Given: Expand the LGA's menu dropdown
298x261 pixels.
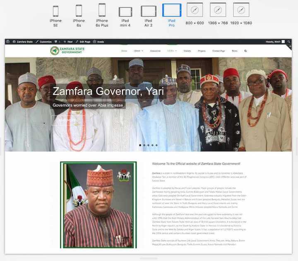Looking at the screenshot, I should point(172,51).
